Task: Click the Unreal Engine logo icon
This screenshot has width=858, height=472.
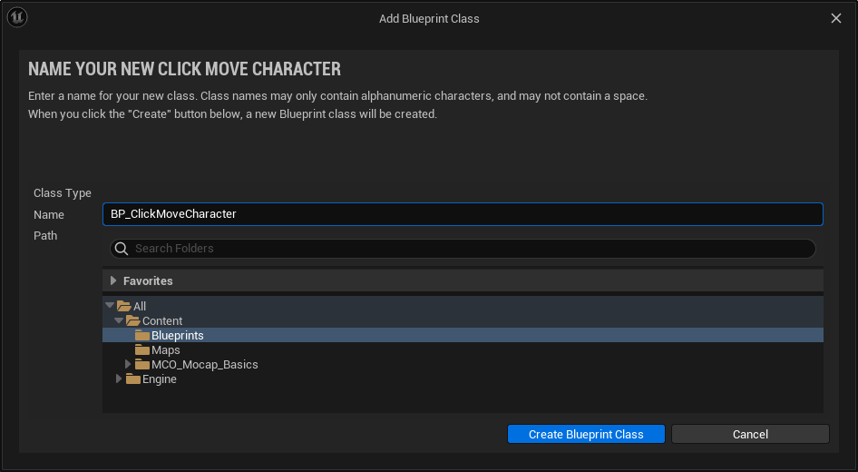Action: pos(17,17)
